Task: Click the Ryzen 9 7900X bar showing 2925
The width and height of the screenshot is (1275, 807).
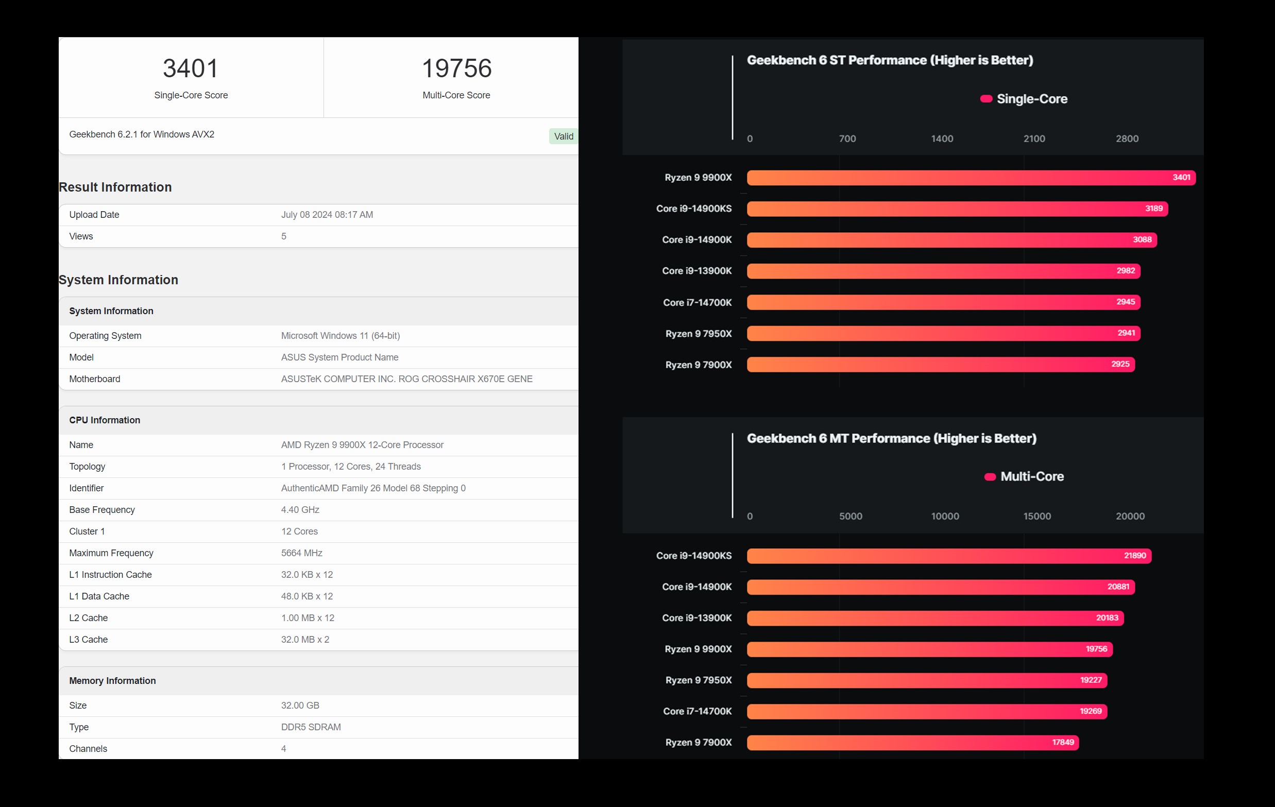Action: click(x=941, y=365)
